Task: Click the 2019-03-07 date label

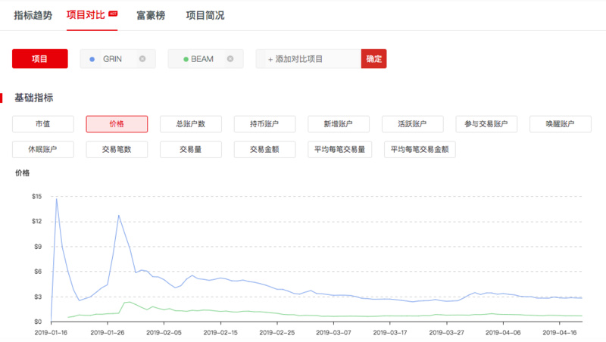Action: [333, 332]
